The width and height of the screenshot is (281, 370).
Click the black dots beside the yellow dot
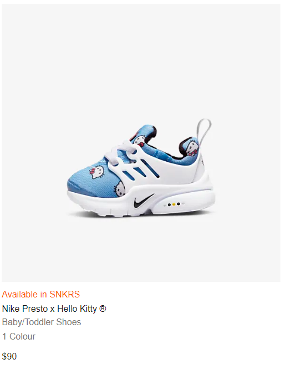(x=174, y=204)
